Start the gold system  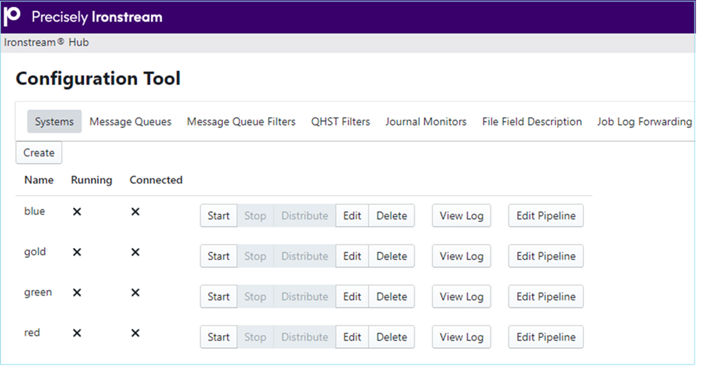[219, 256]
